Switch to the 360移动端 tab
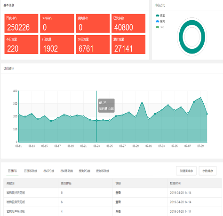The width and height of the screenshot is (223, 216). (x=67, y=171)
